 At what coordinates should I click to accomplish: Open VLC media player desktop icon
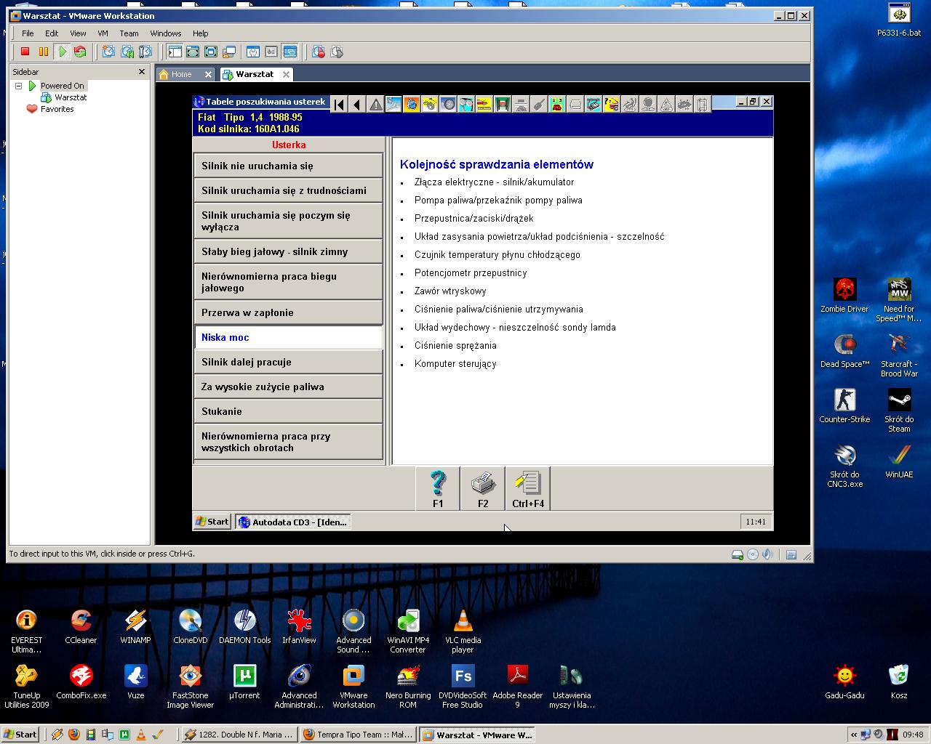pos(463,631)
